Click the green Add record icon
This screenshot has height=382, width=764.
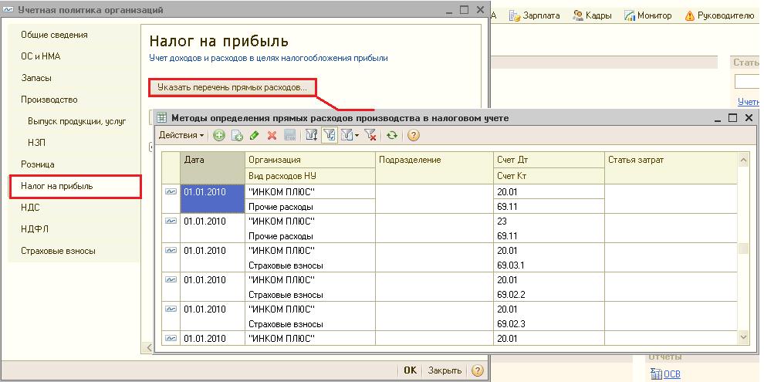pyautogui.click(x=218, y=136)
